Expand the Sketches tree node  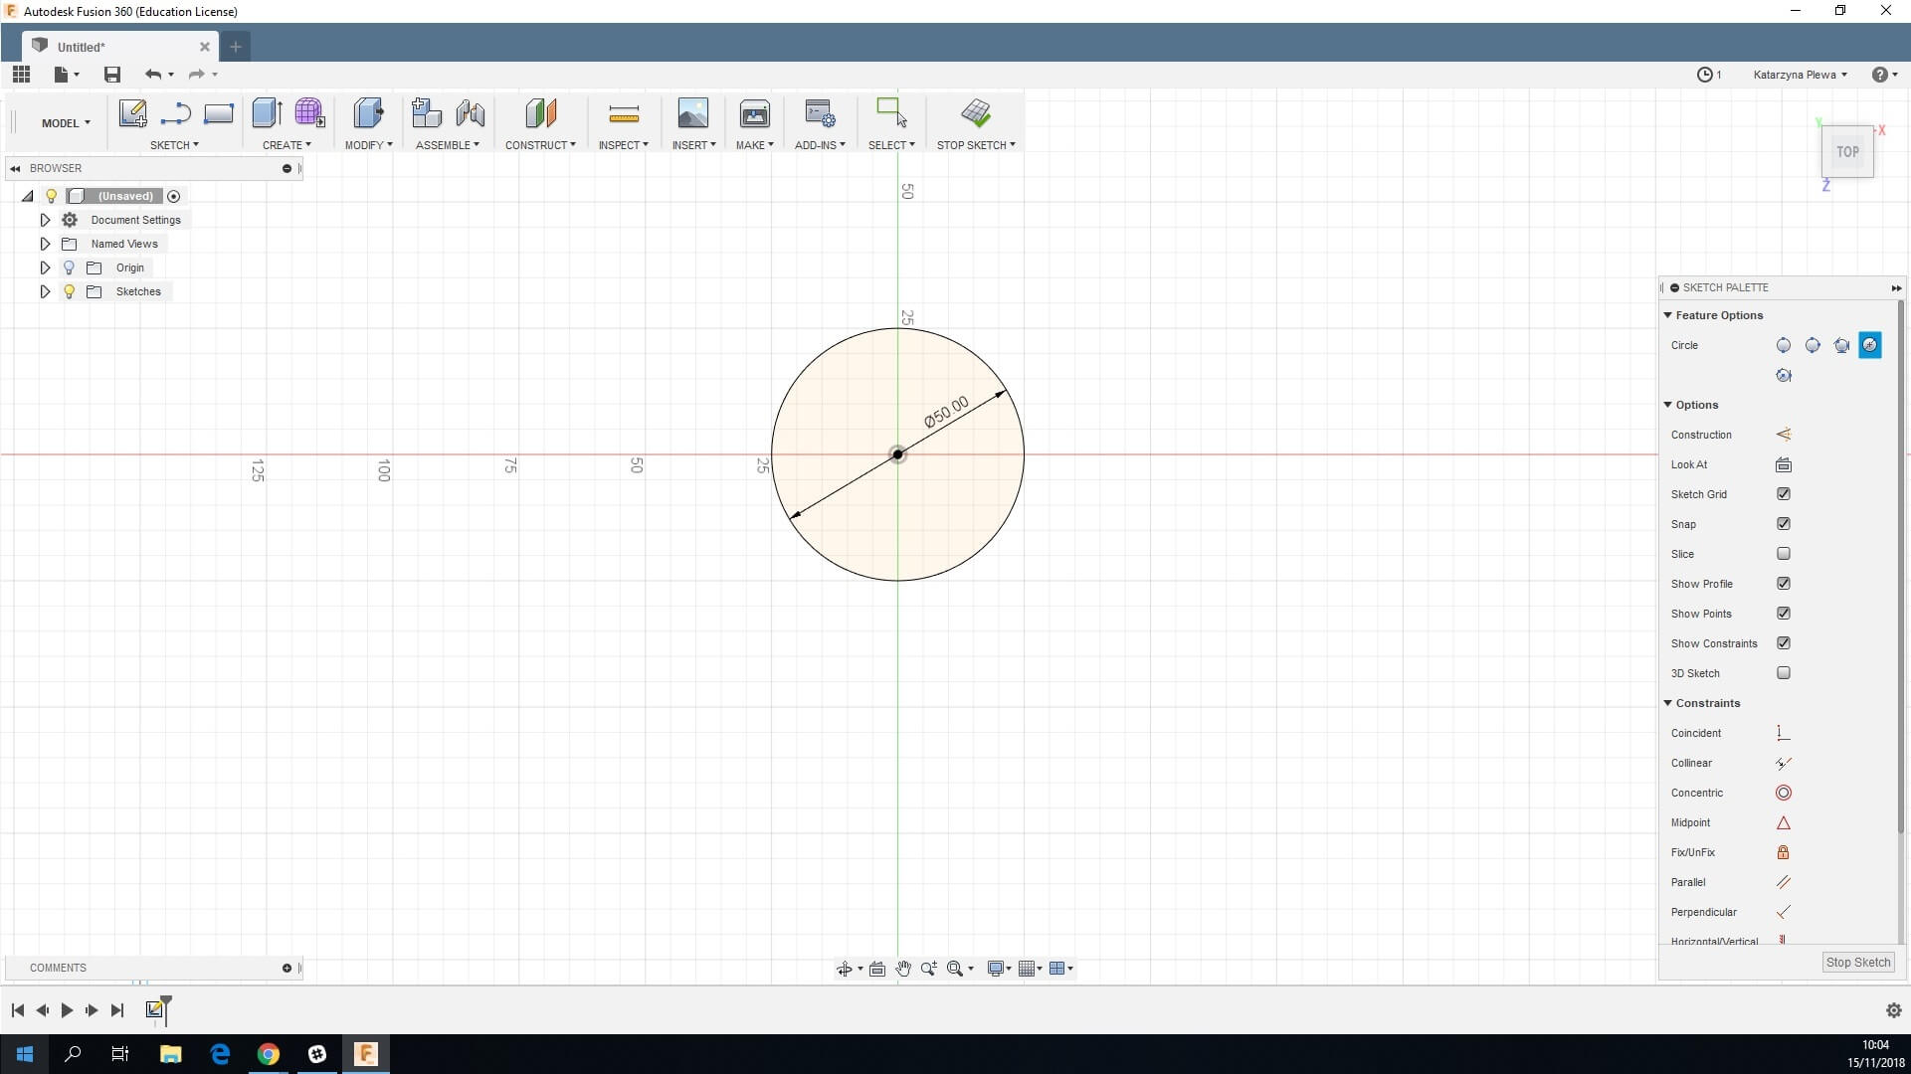click(45, 291)
